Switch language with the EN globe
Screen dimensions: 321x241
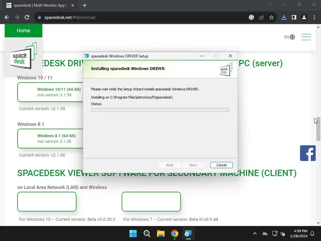click(290, 37)
